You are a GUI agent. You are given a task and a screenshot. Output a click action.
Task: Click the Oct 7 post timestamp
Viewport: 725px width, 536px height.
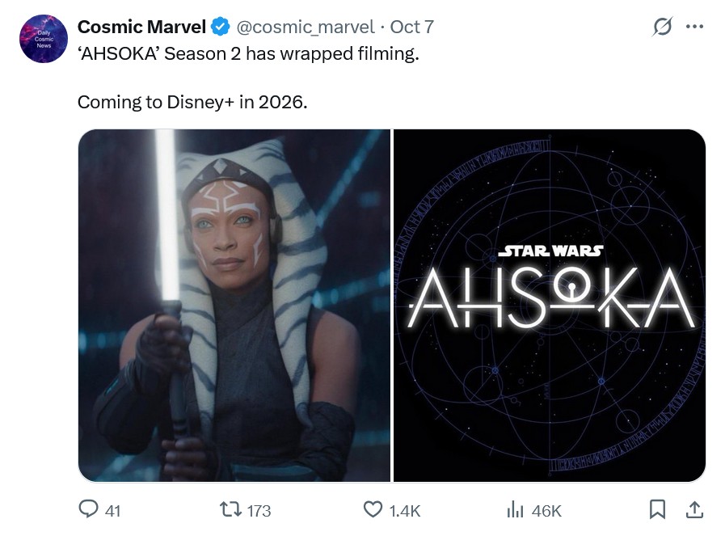tap(411, 27)
